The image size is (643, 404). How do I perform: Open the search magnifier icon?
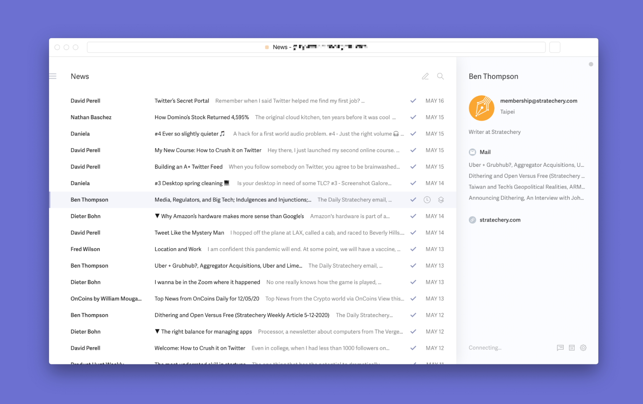click(x=440, y=76)
